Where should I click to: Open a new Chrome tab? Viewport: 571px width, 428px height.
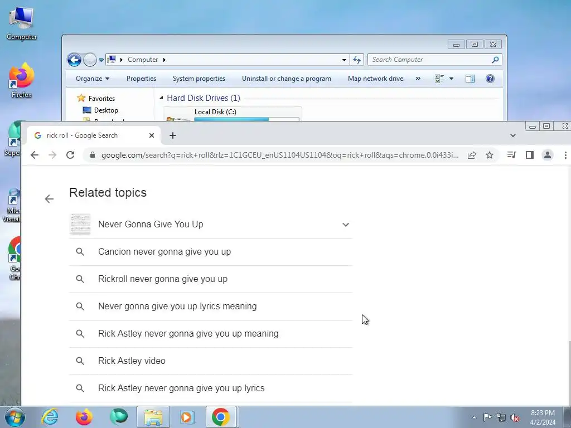[x=173, y=135]
